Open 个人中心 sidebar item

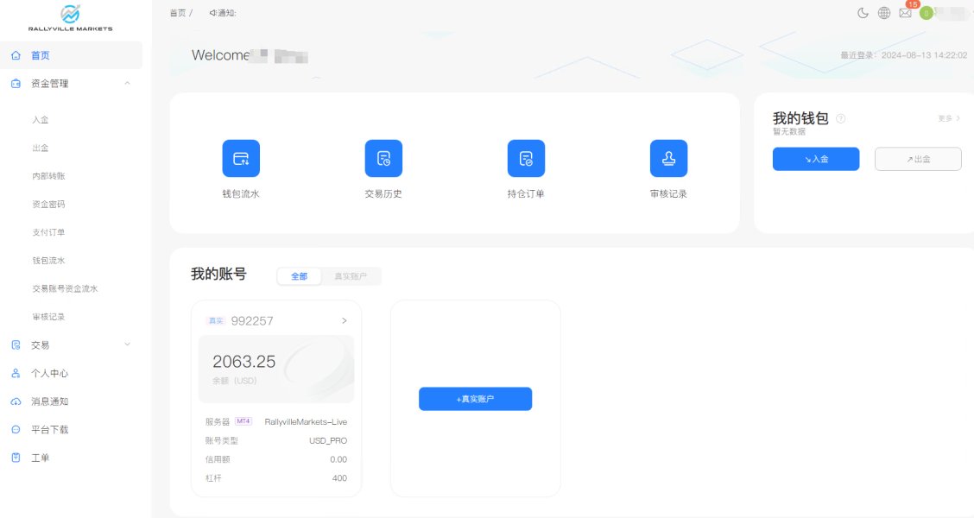[50, 373]
